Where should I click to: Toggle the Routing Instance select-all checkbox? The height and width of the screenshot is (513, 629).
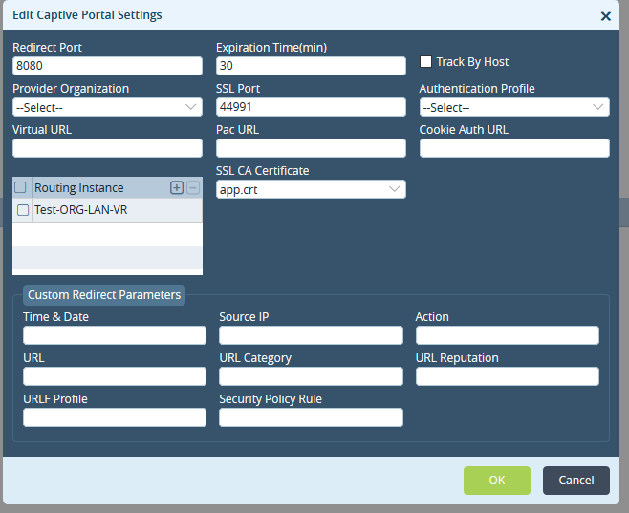20,187
